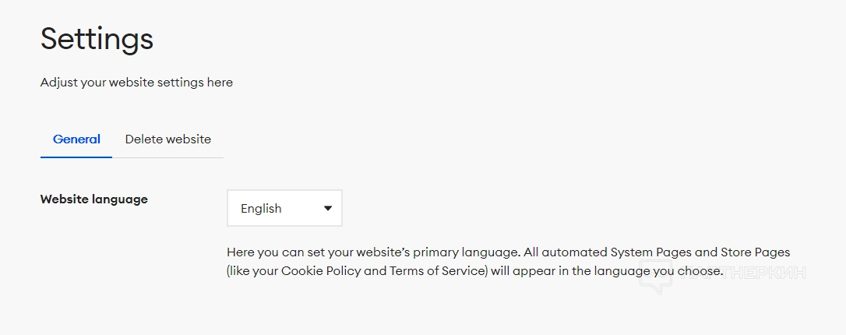Click the English text in language selector
Screen dimensions: 846x335
(261, 209)
